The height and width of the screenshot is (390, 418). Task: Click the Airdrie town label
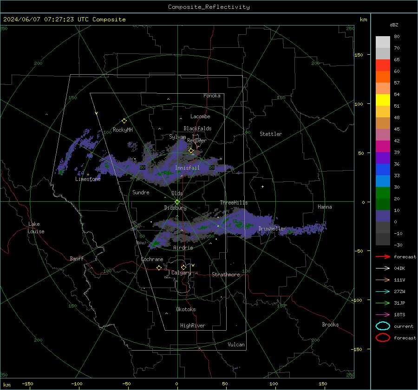pyautogui.click(x=183, y=248)
